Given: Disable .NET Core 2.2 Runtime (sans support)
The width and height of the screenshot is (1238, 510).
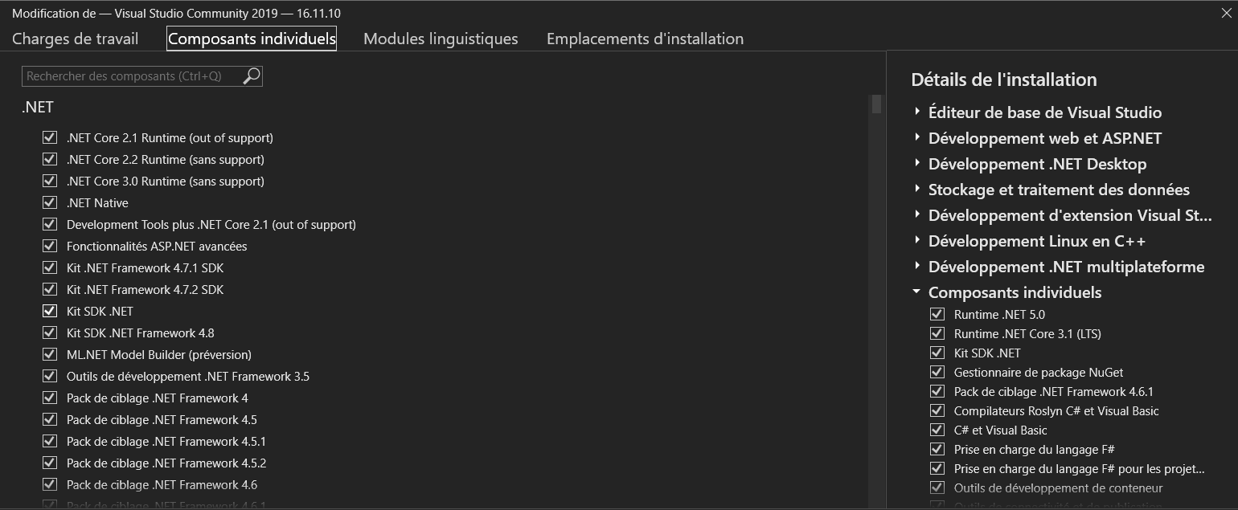Looking at the screenshot, I should click(50, 159).
